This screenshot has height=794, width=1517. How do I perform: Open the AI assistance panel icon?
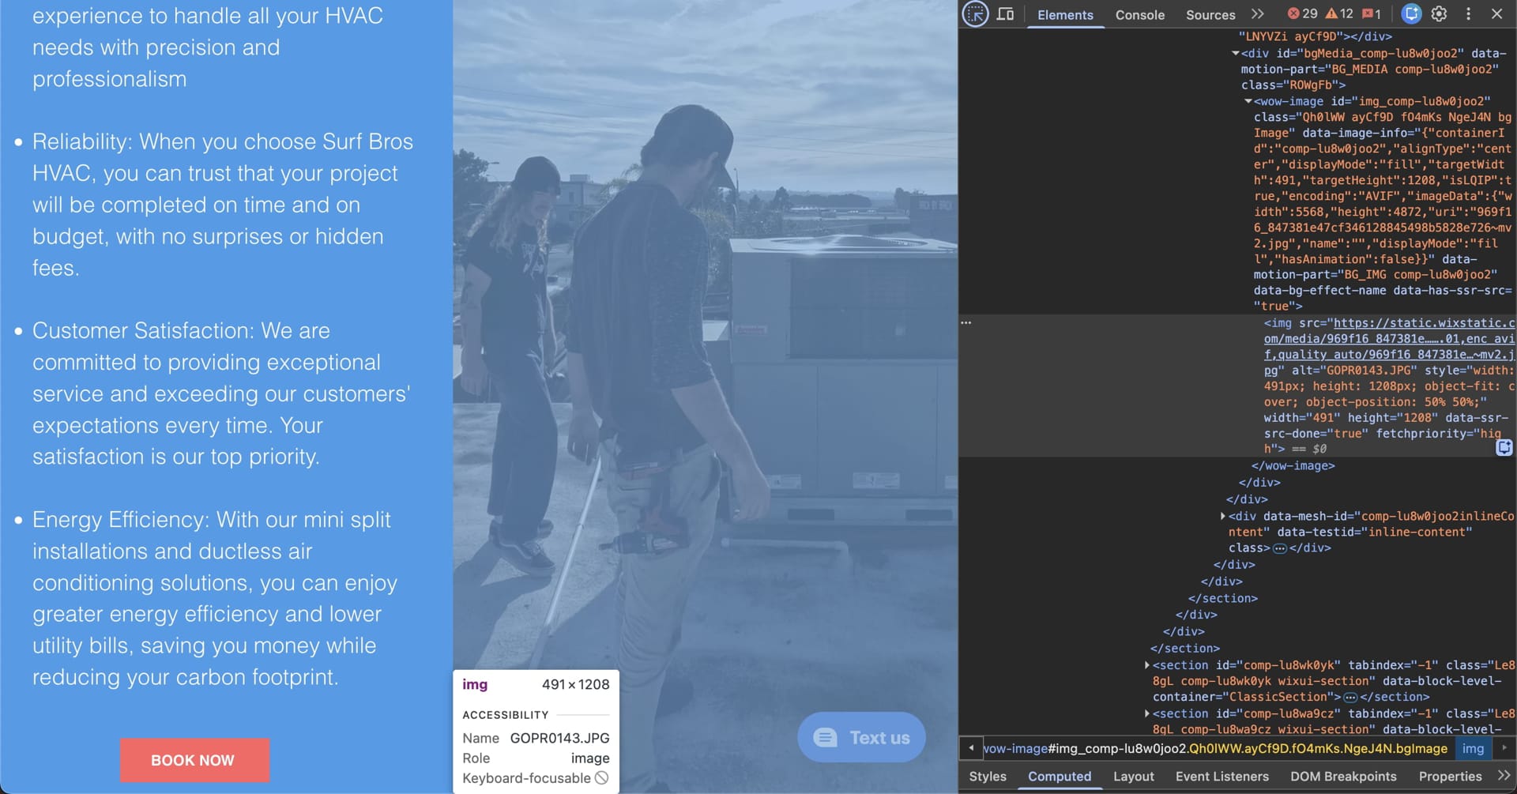[1411, 13]
